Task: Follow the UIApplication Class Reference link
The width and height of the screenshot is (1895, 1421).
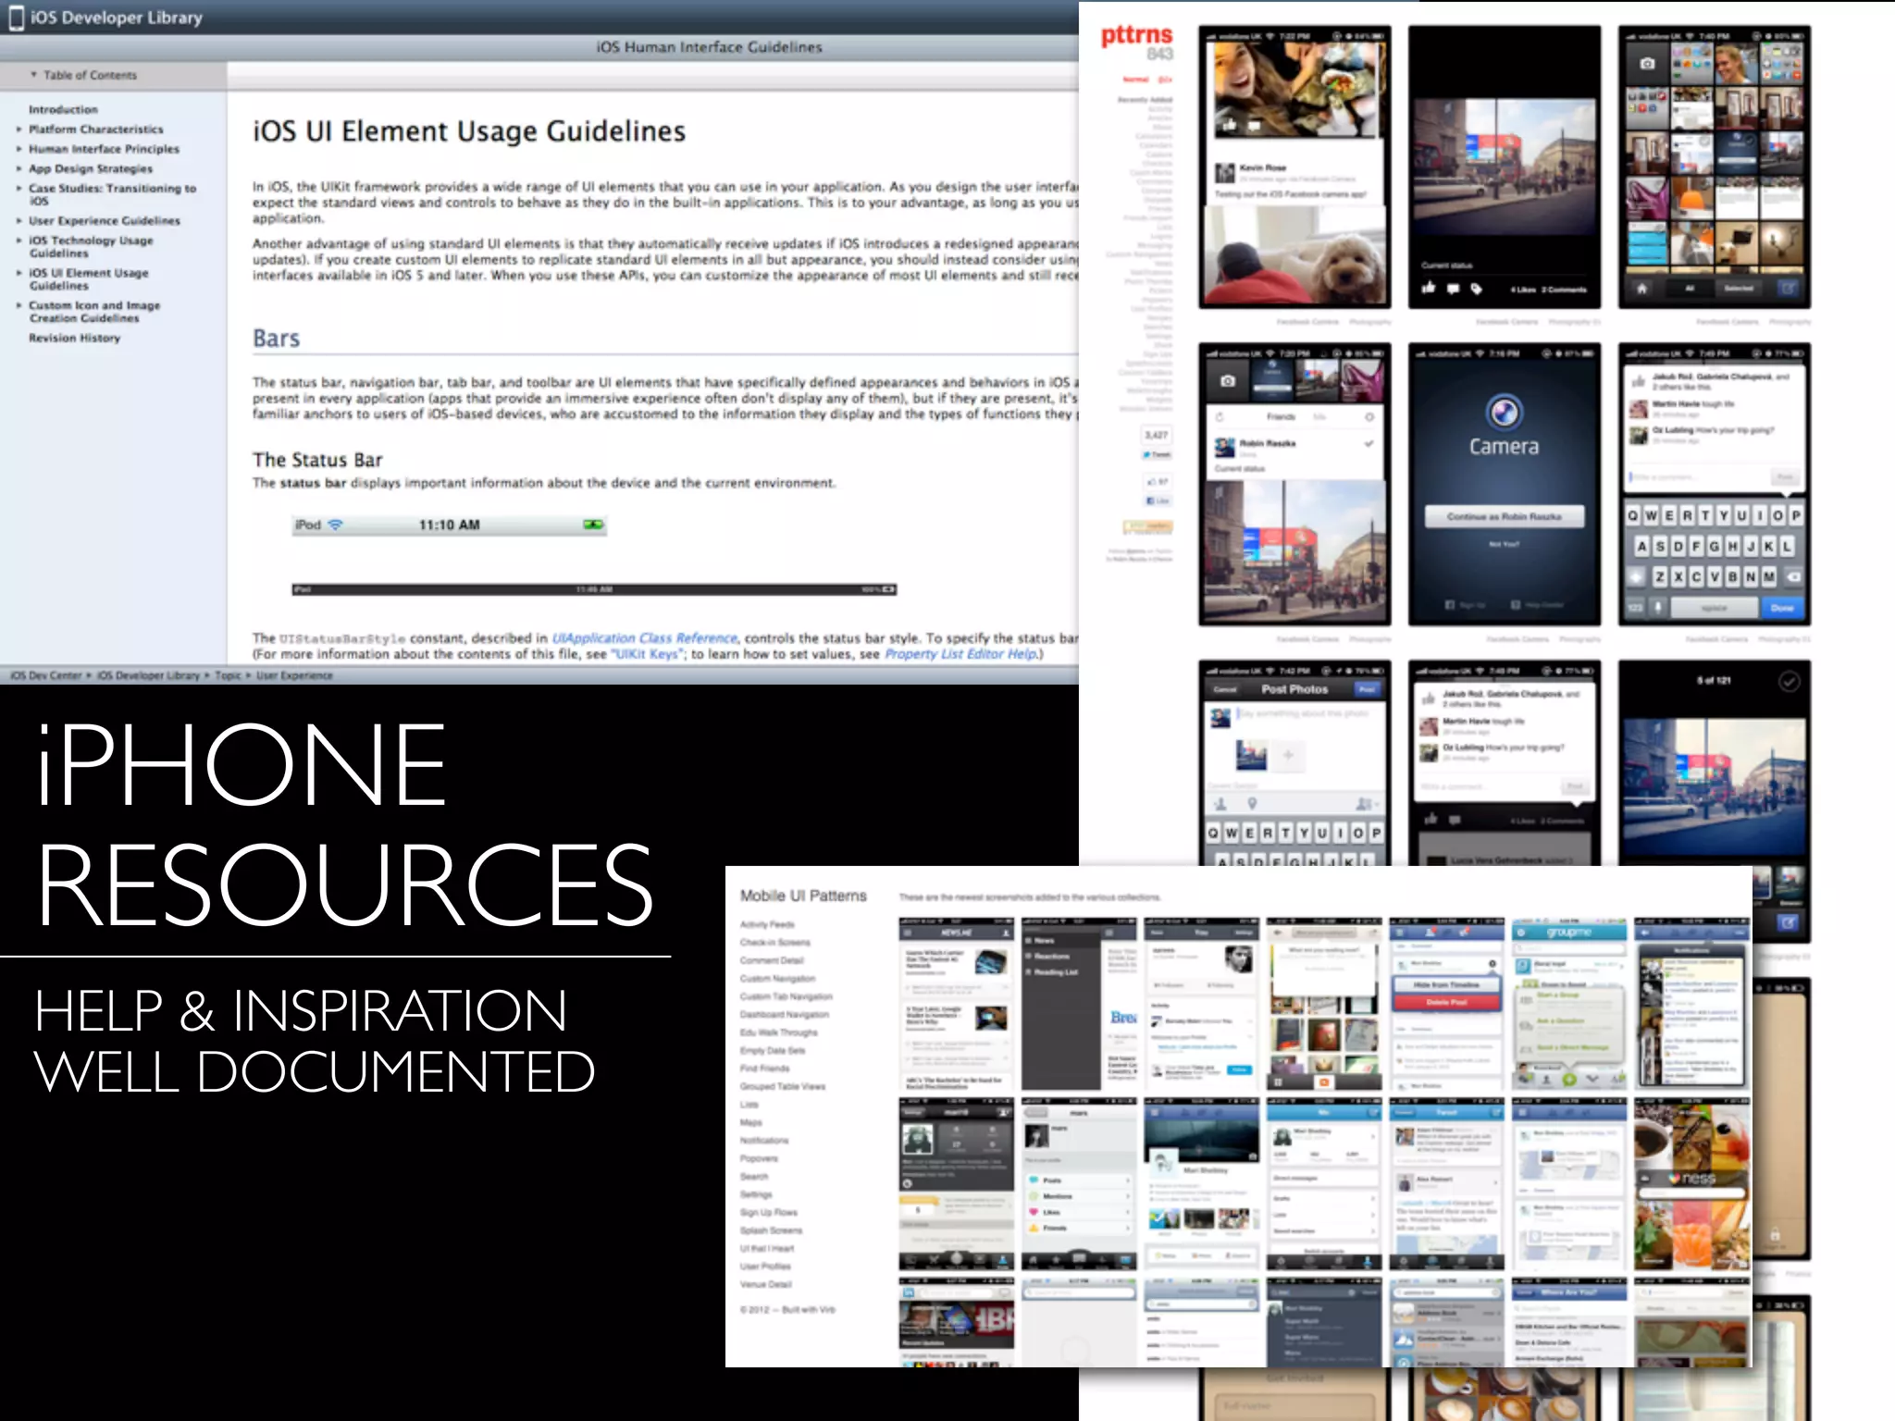Action: coord(644,638)
